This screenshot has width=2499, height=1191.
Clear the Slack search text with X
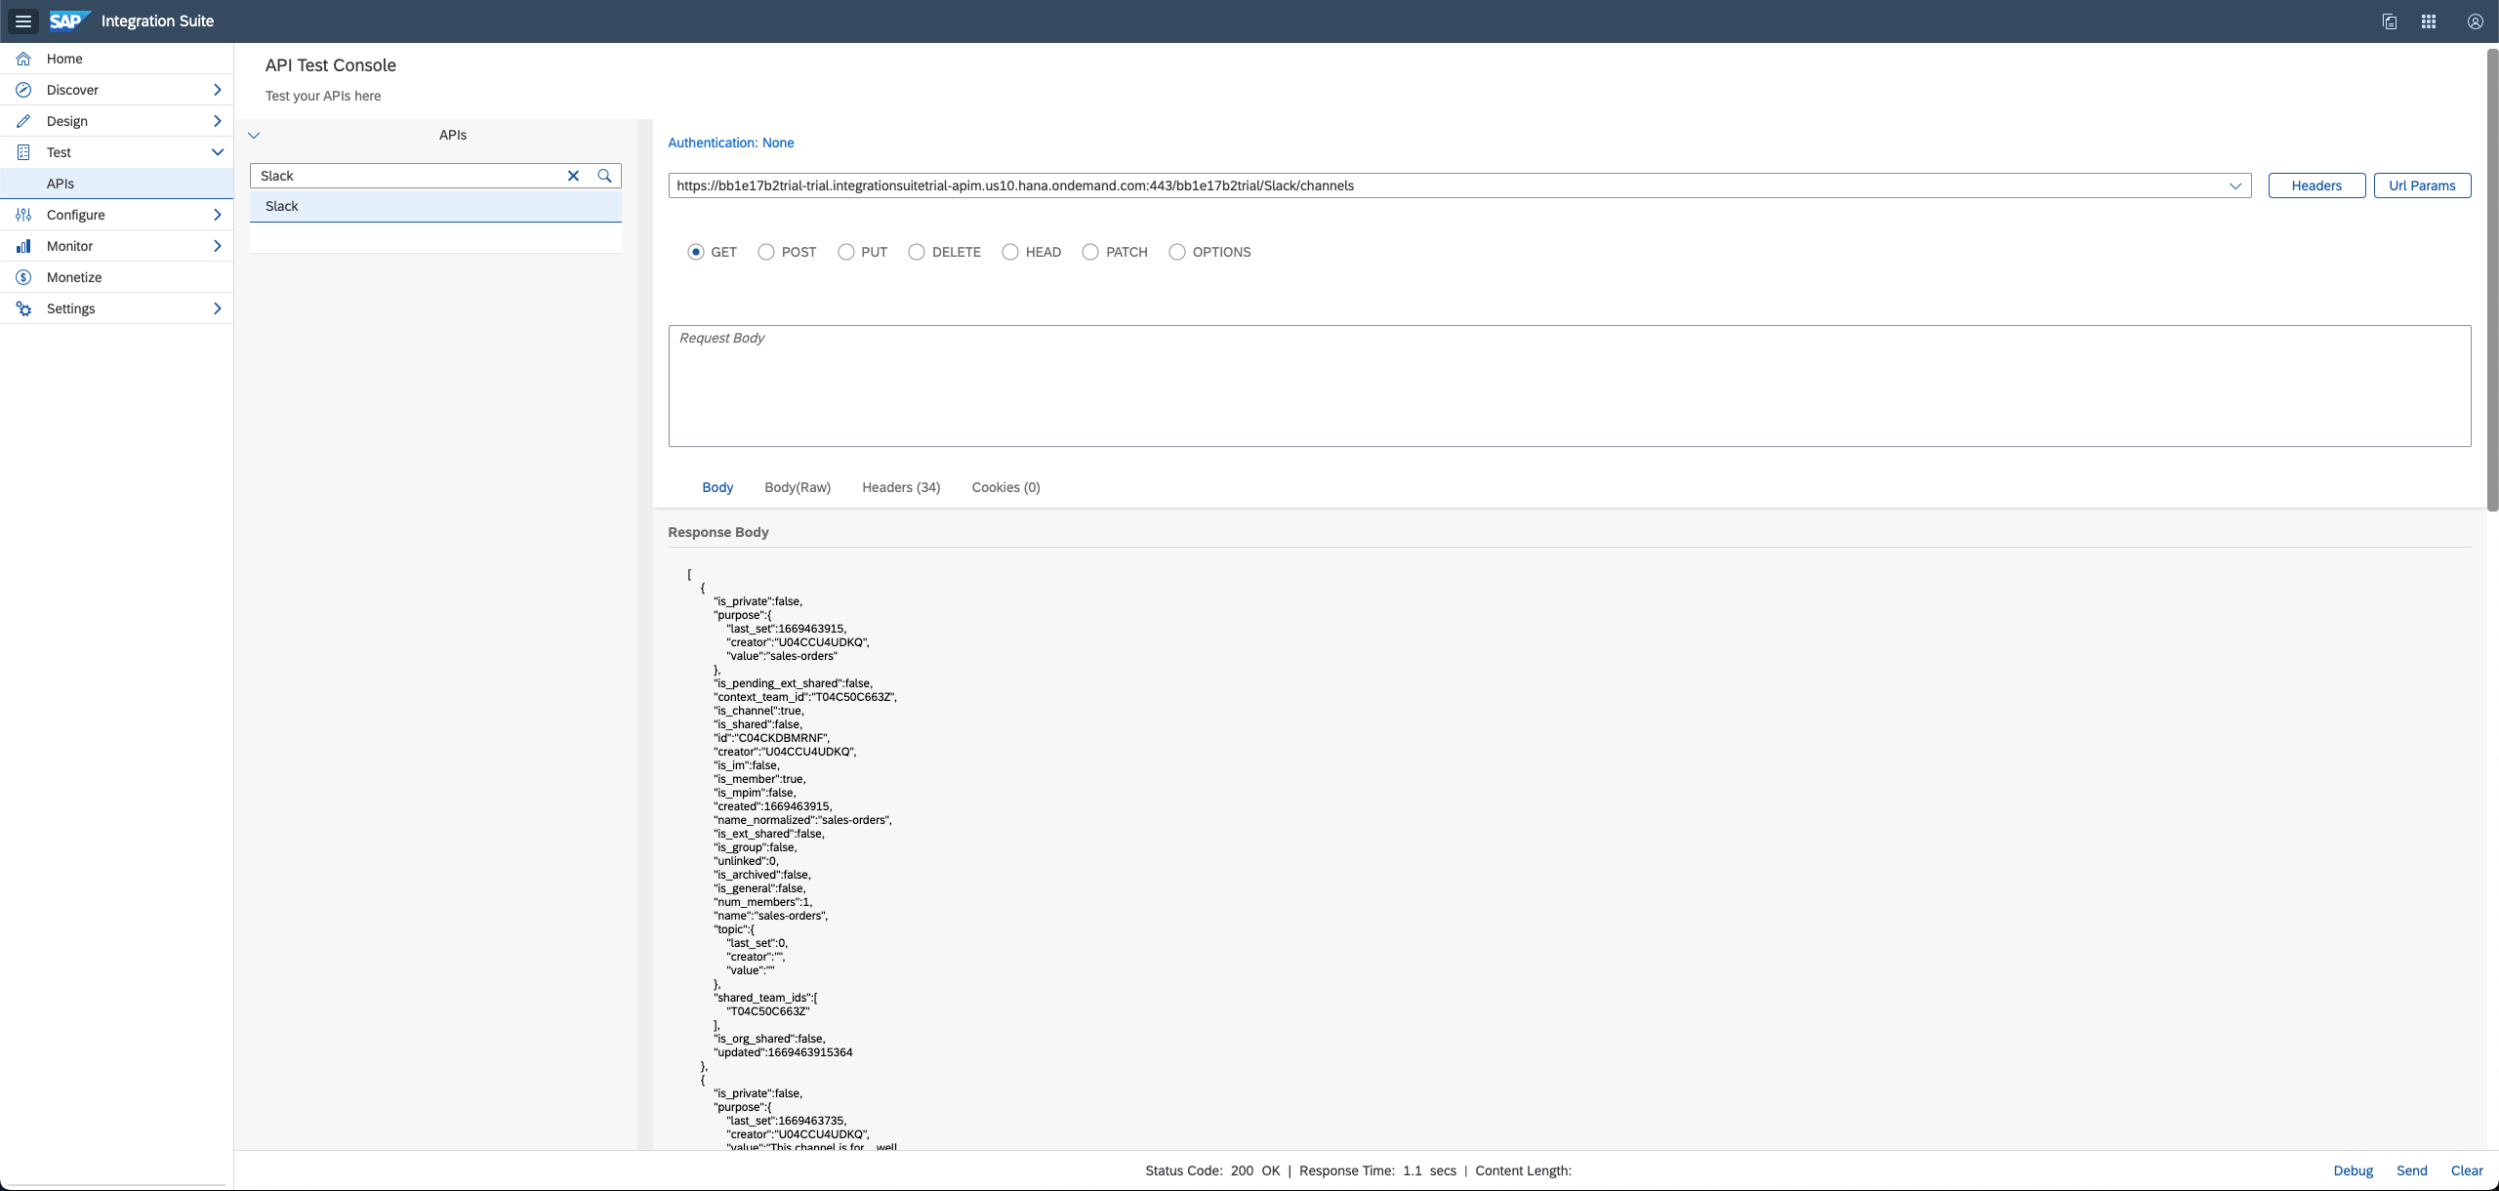[x=574, y=176]
